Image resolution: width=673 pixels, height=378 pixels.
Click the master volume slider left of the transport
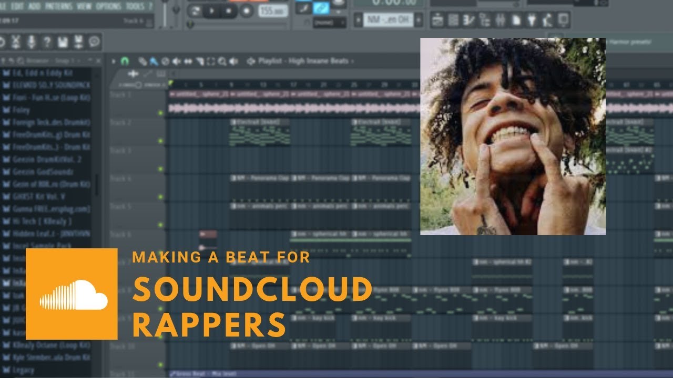(x=166, y=14)
